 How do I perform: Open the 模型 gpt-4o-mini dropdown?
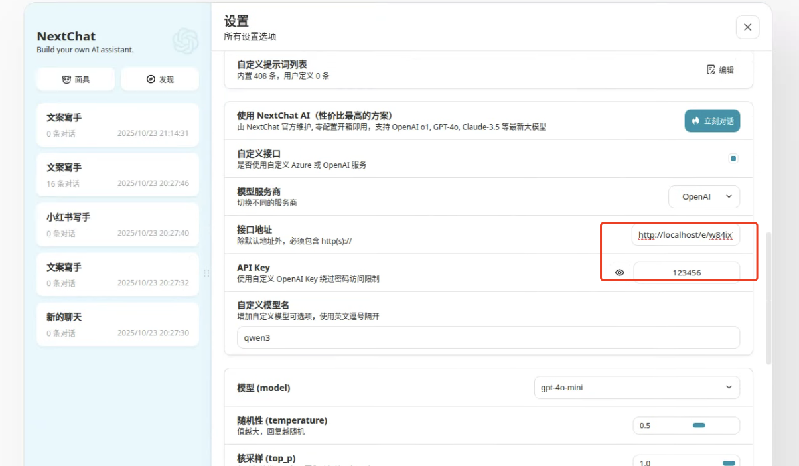636,387
